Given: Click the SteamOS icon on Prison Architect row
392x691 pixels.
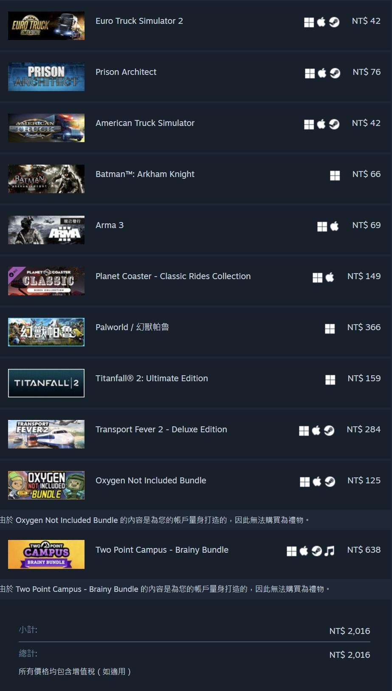Looking at the screenshot, I should click(335, 73).
